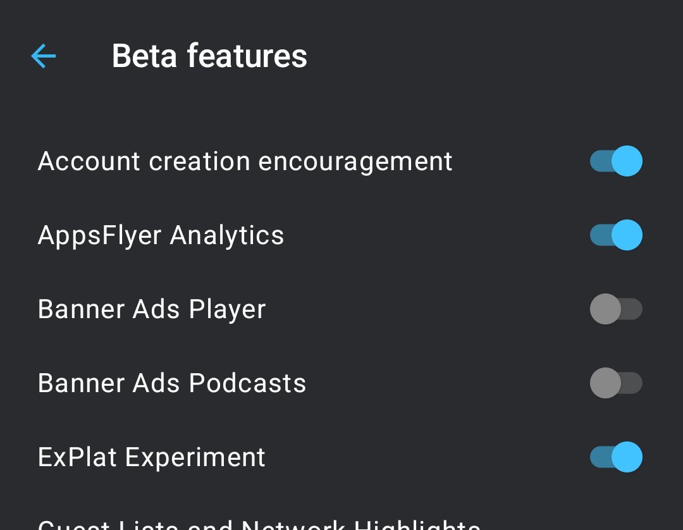Click the dark track of Banner Ads Player switch
The width and height of the screenshot is (683, 530).
point(632,309)
